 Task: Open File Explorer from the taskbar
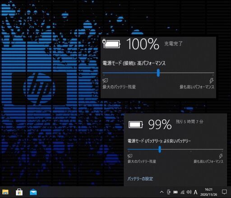(x=5, y=192)
